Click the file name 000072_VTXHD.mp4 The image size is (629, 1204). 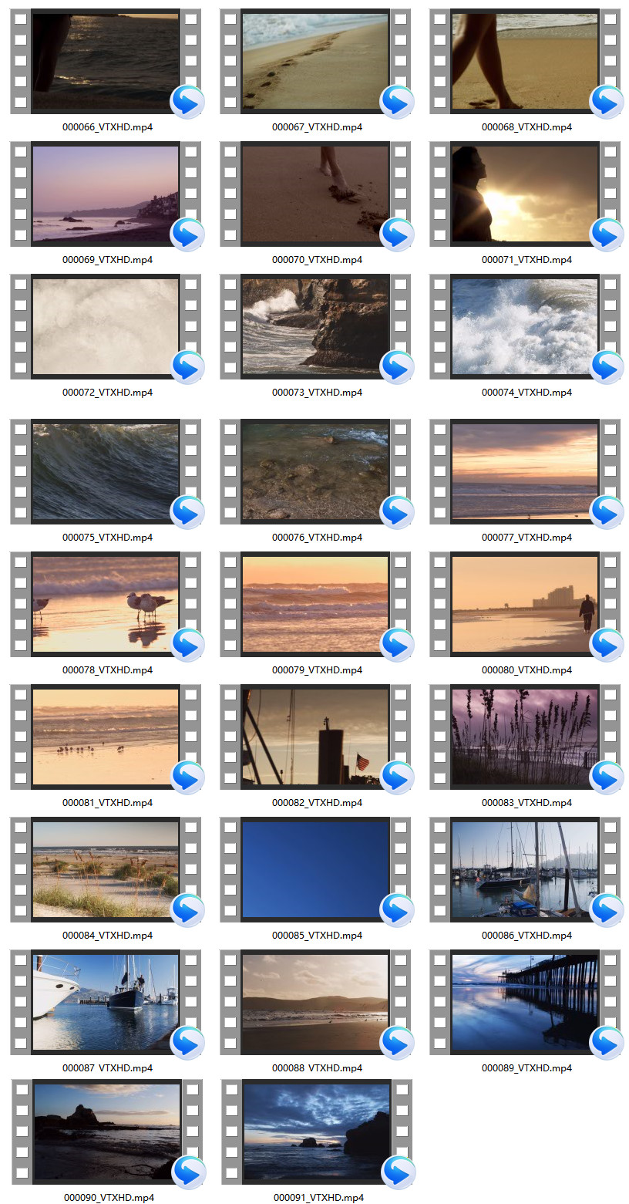[x=107, y=393]
